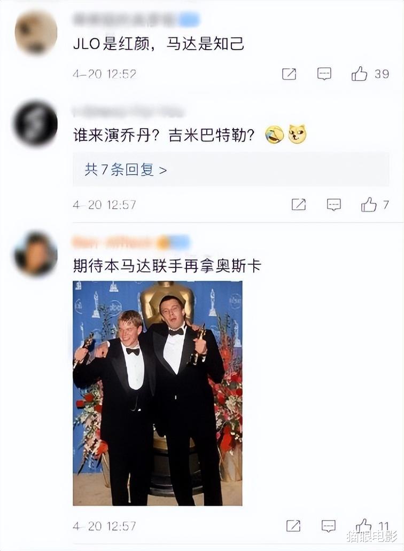Like the comment with 7 likes

(369, 204)
